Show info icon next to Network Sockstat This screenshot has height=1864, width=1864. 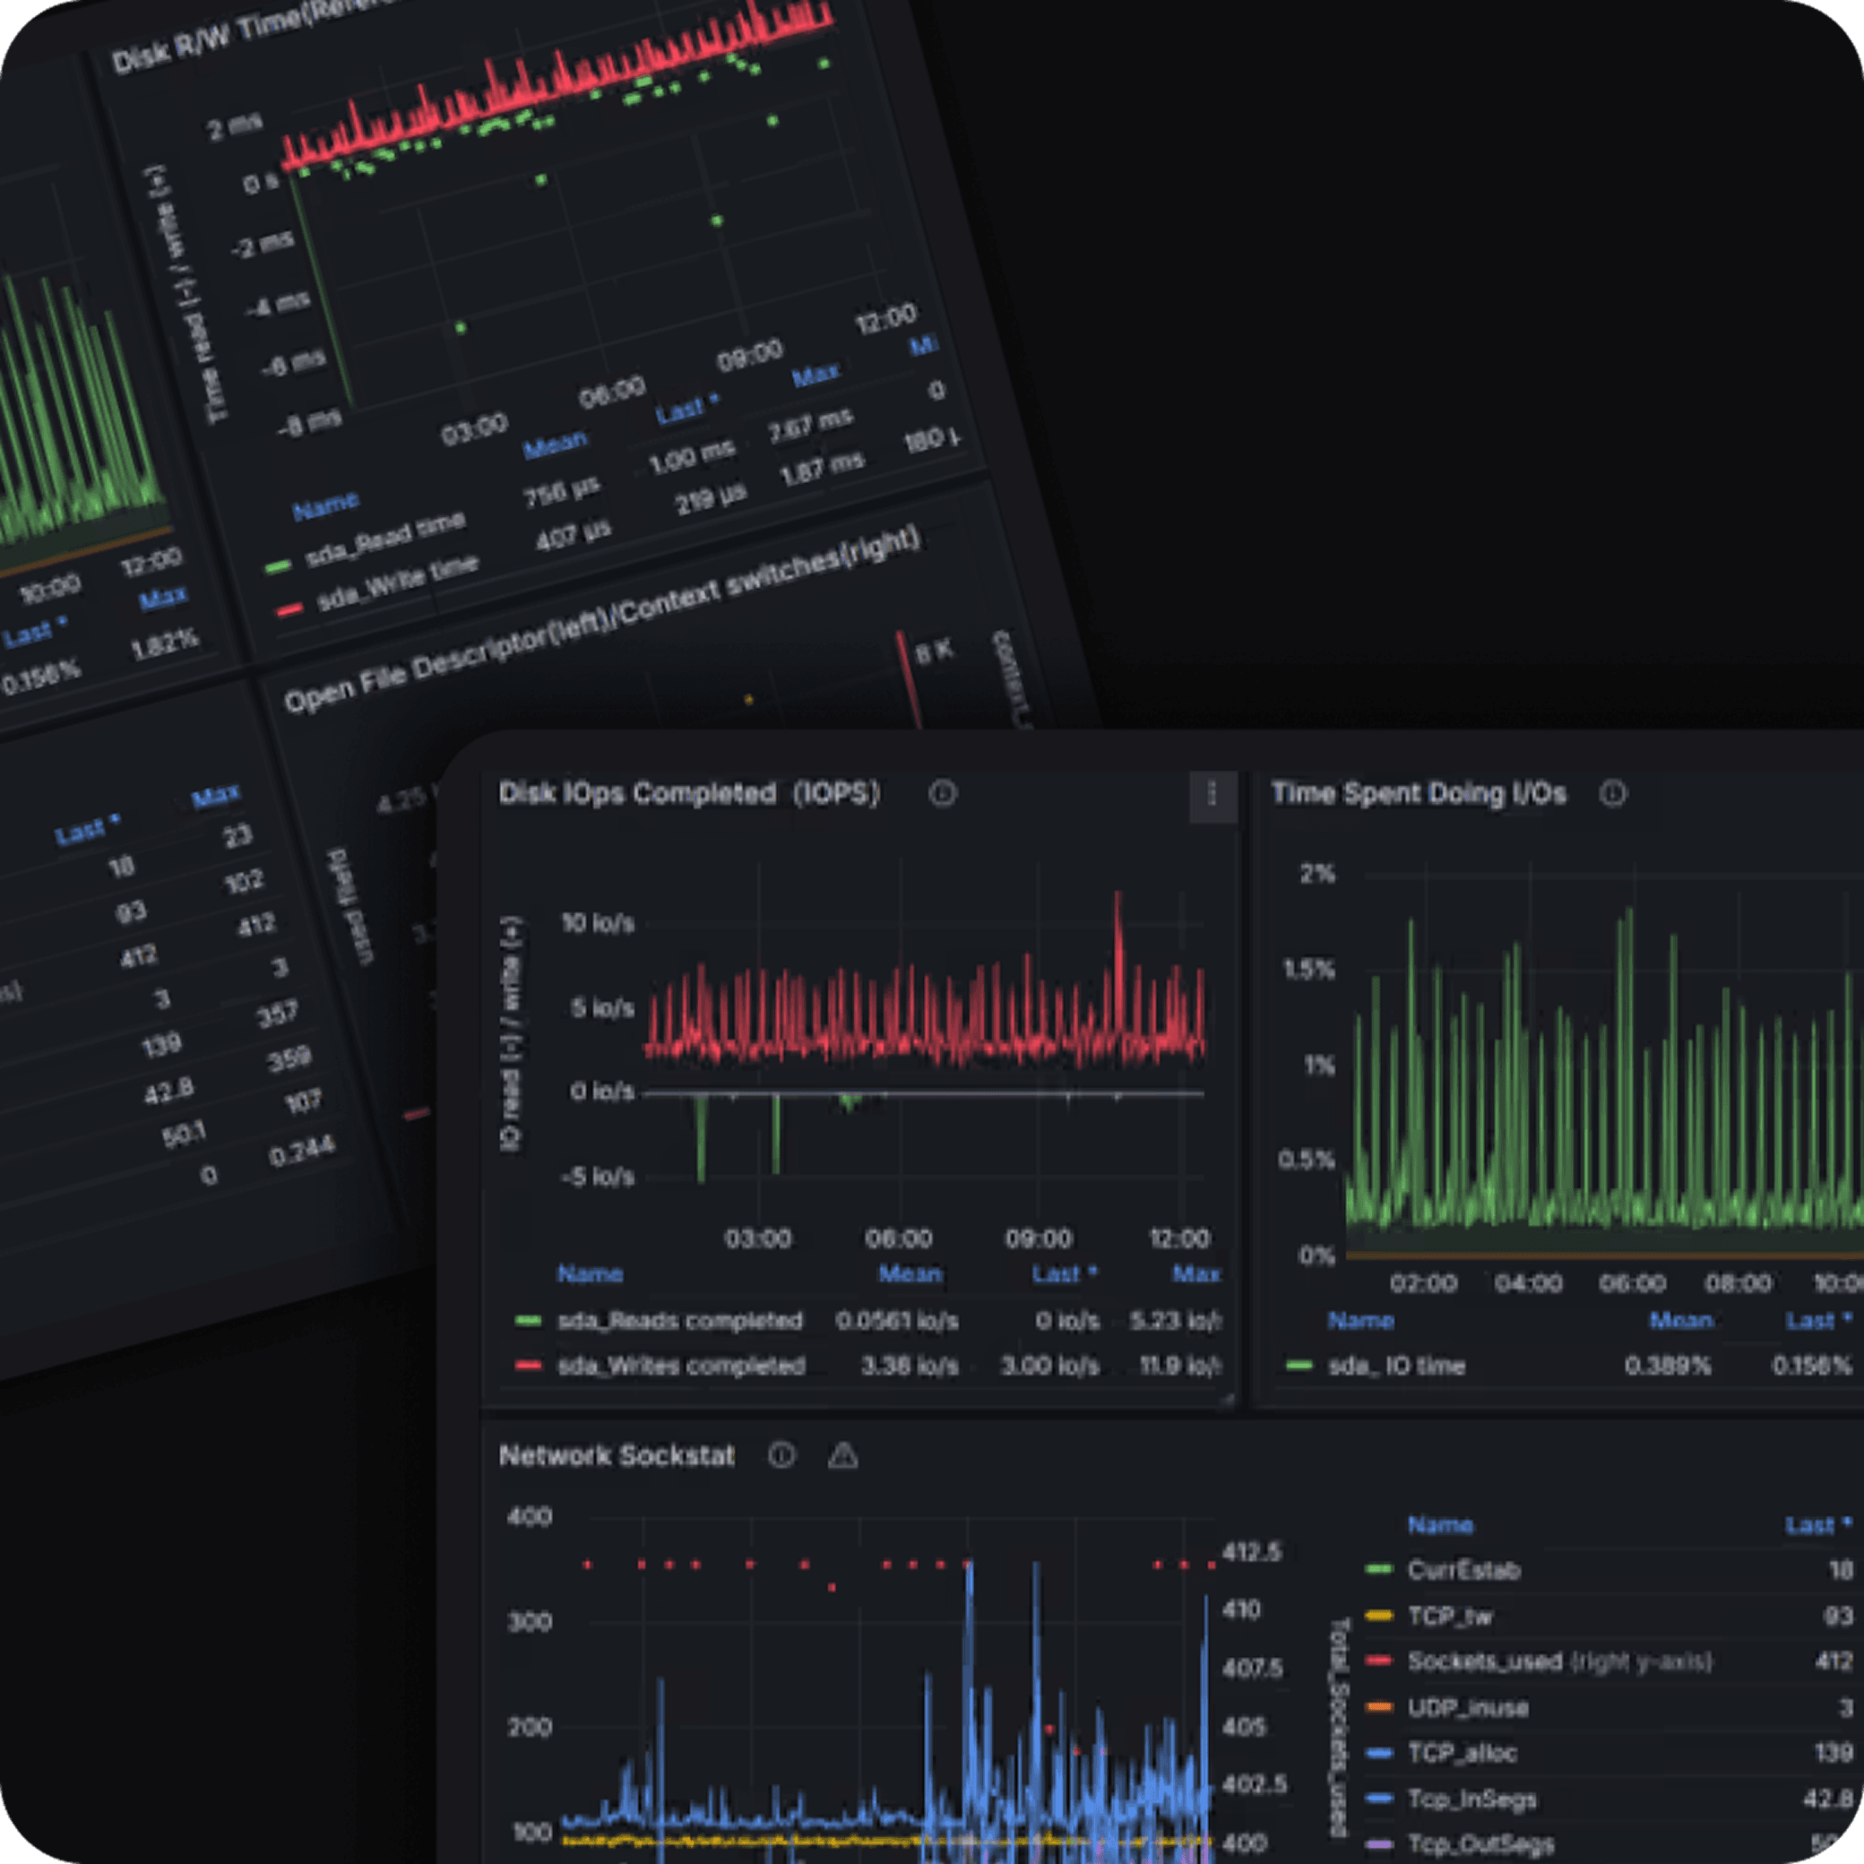tap(781, 1455)
